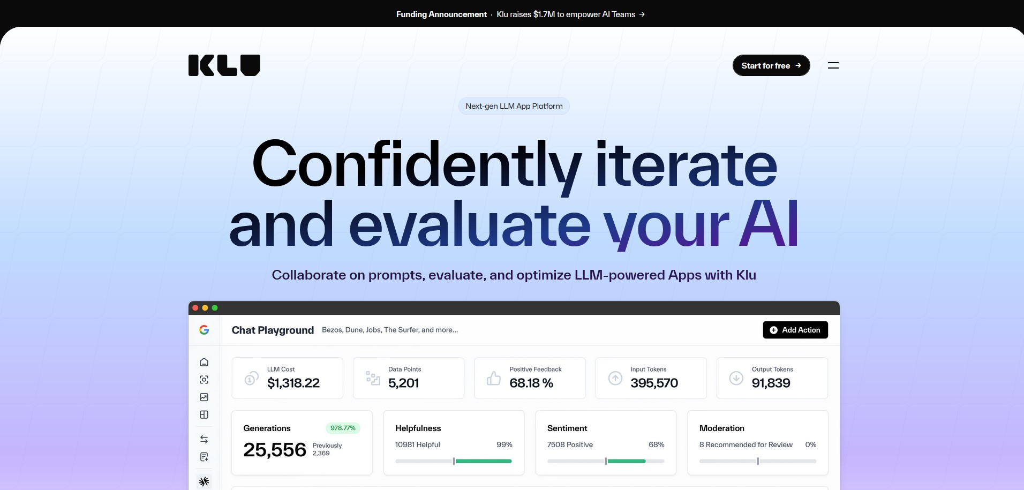
Task: Click the announcement arrow after 'AI Teams'
Action: pos(642,14)
